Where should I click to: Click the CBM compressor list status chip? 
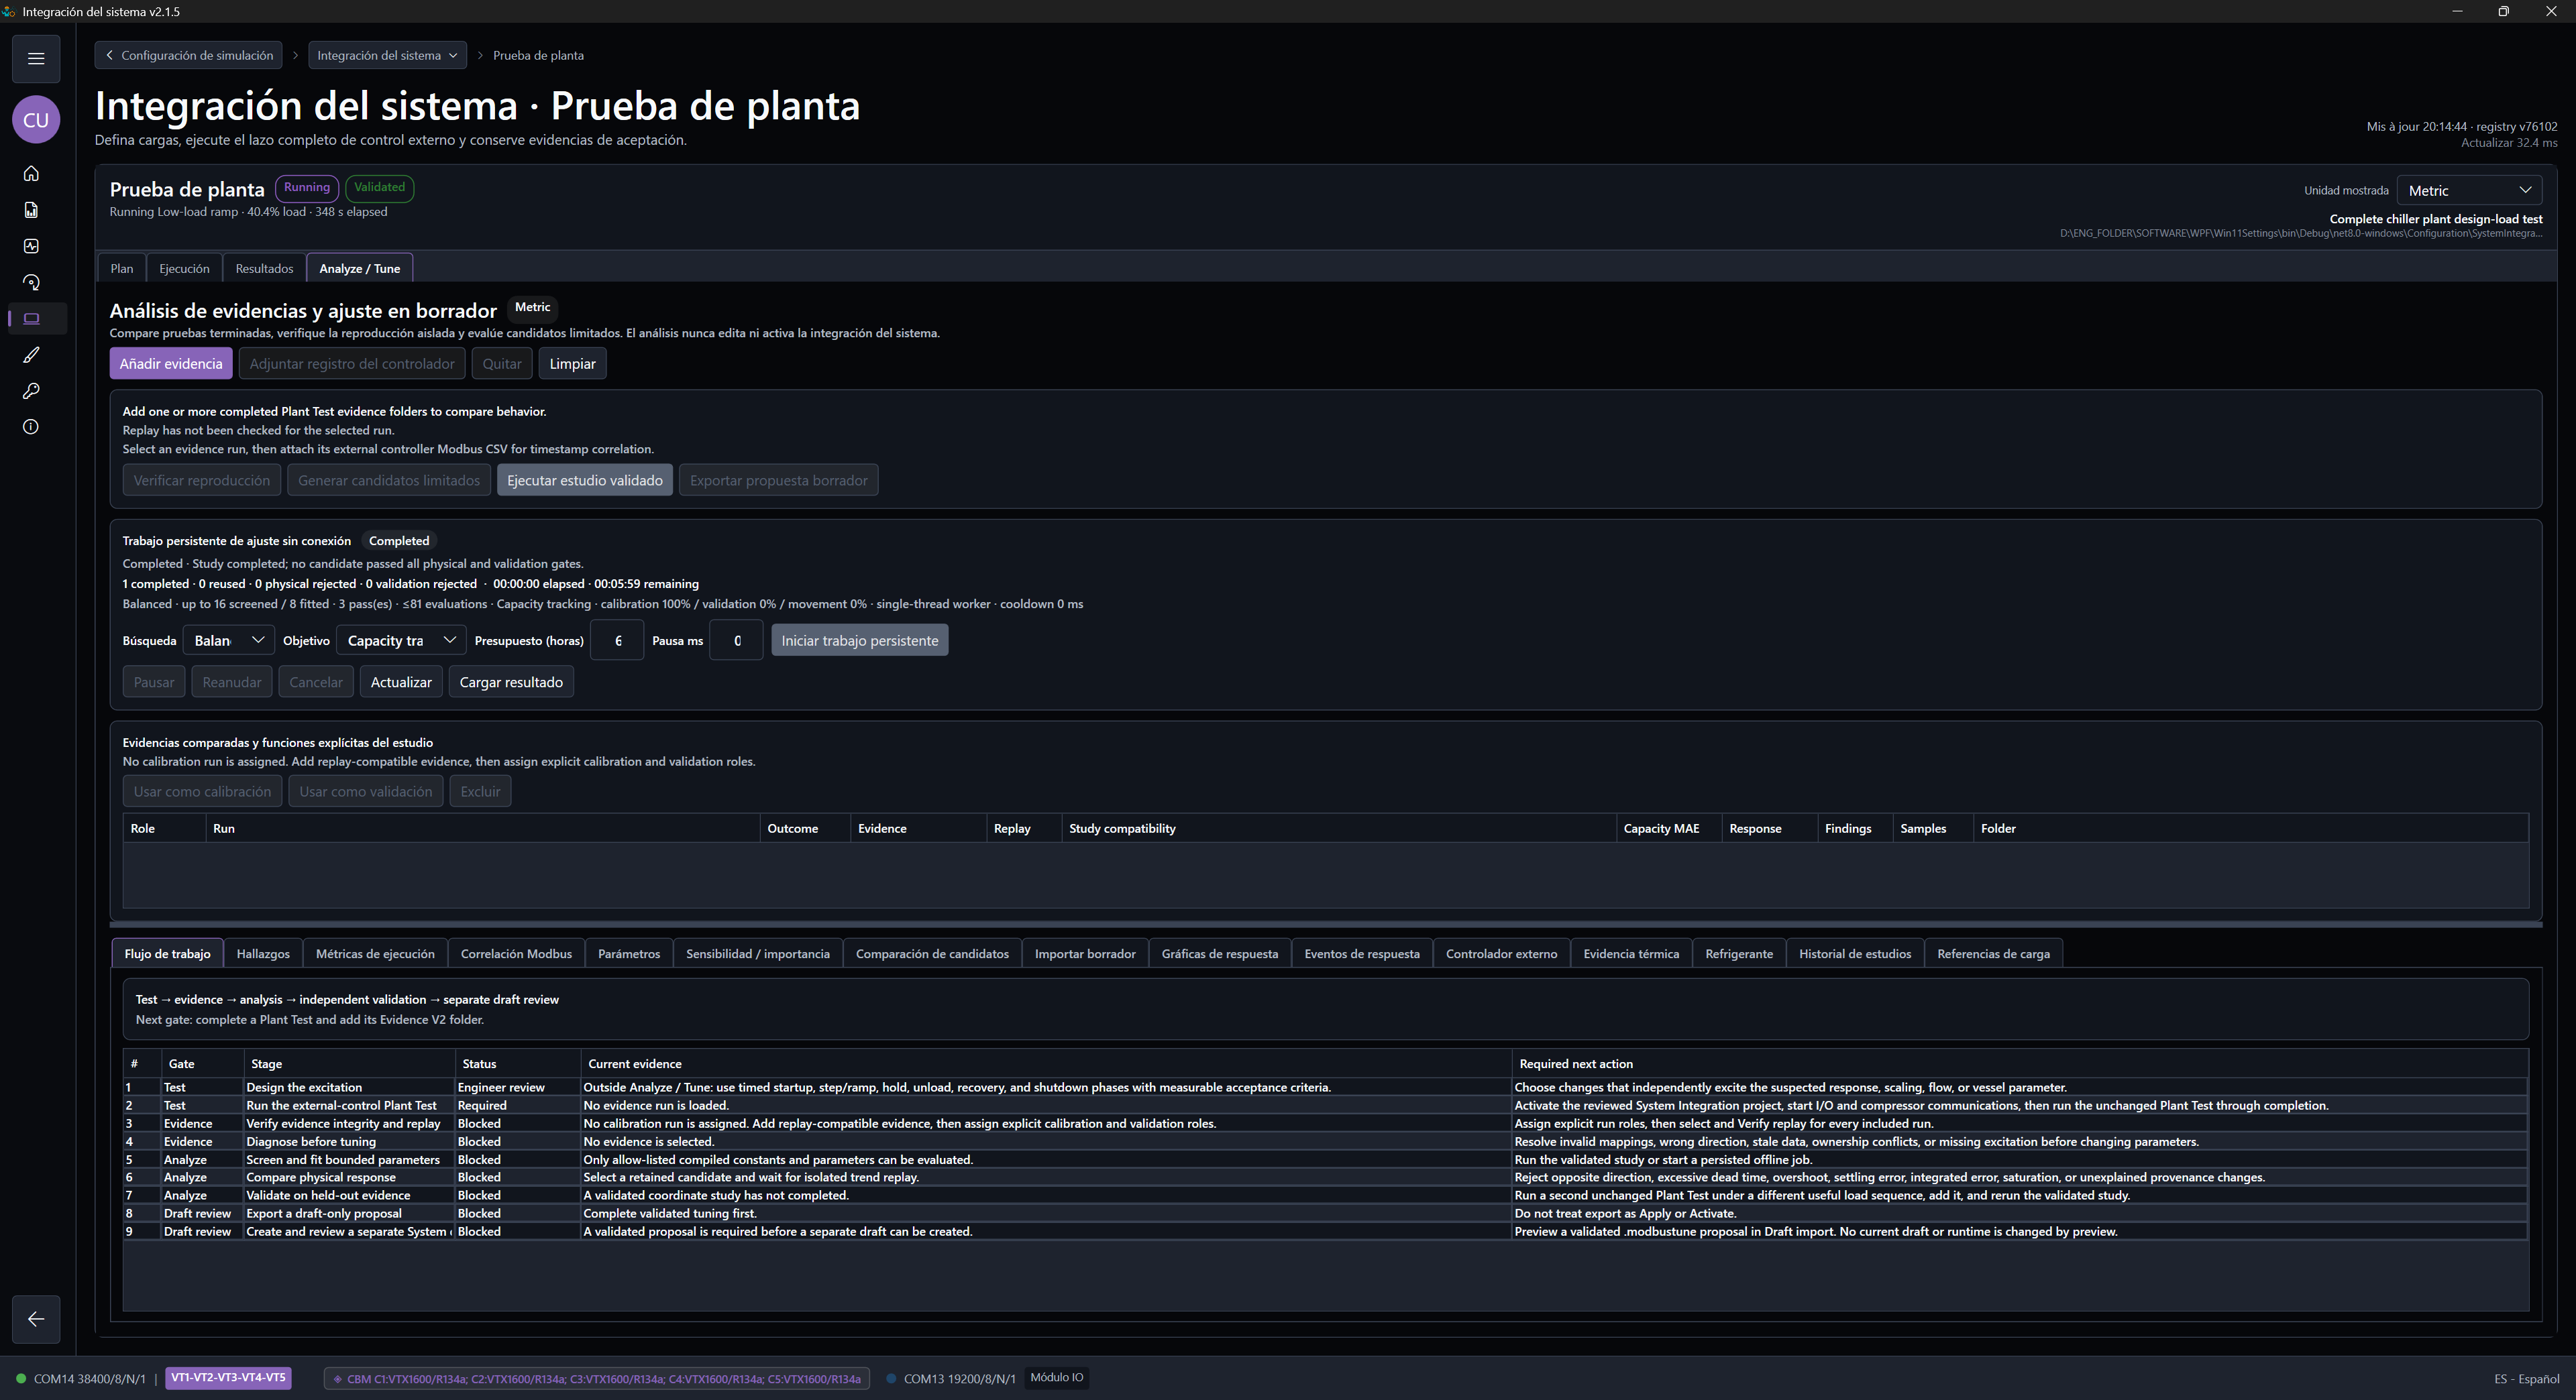pyautogui.click(x=597, y=1379)
